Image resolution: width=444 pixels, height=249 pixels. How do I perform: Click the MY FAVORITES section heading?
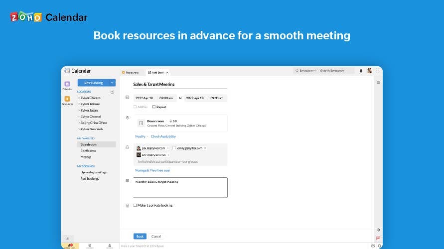[x=86, y=138]
